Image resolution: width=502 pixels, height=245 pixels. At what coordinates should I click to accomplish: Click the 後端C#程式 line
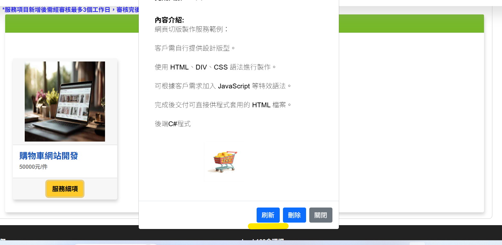coord(173,124)
